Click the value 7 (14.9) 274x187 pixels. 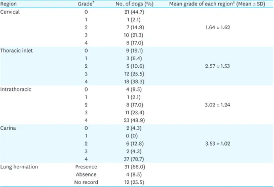135,27
